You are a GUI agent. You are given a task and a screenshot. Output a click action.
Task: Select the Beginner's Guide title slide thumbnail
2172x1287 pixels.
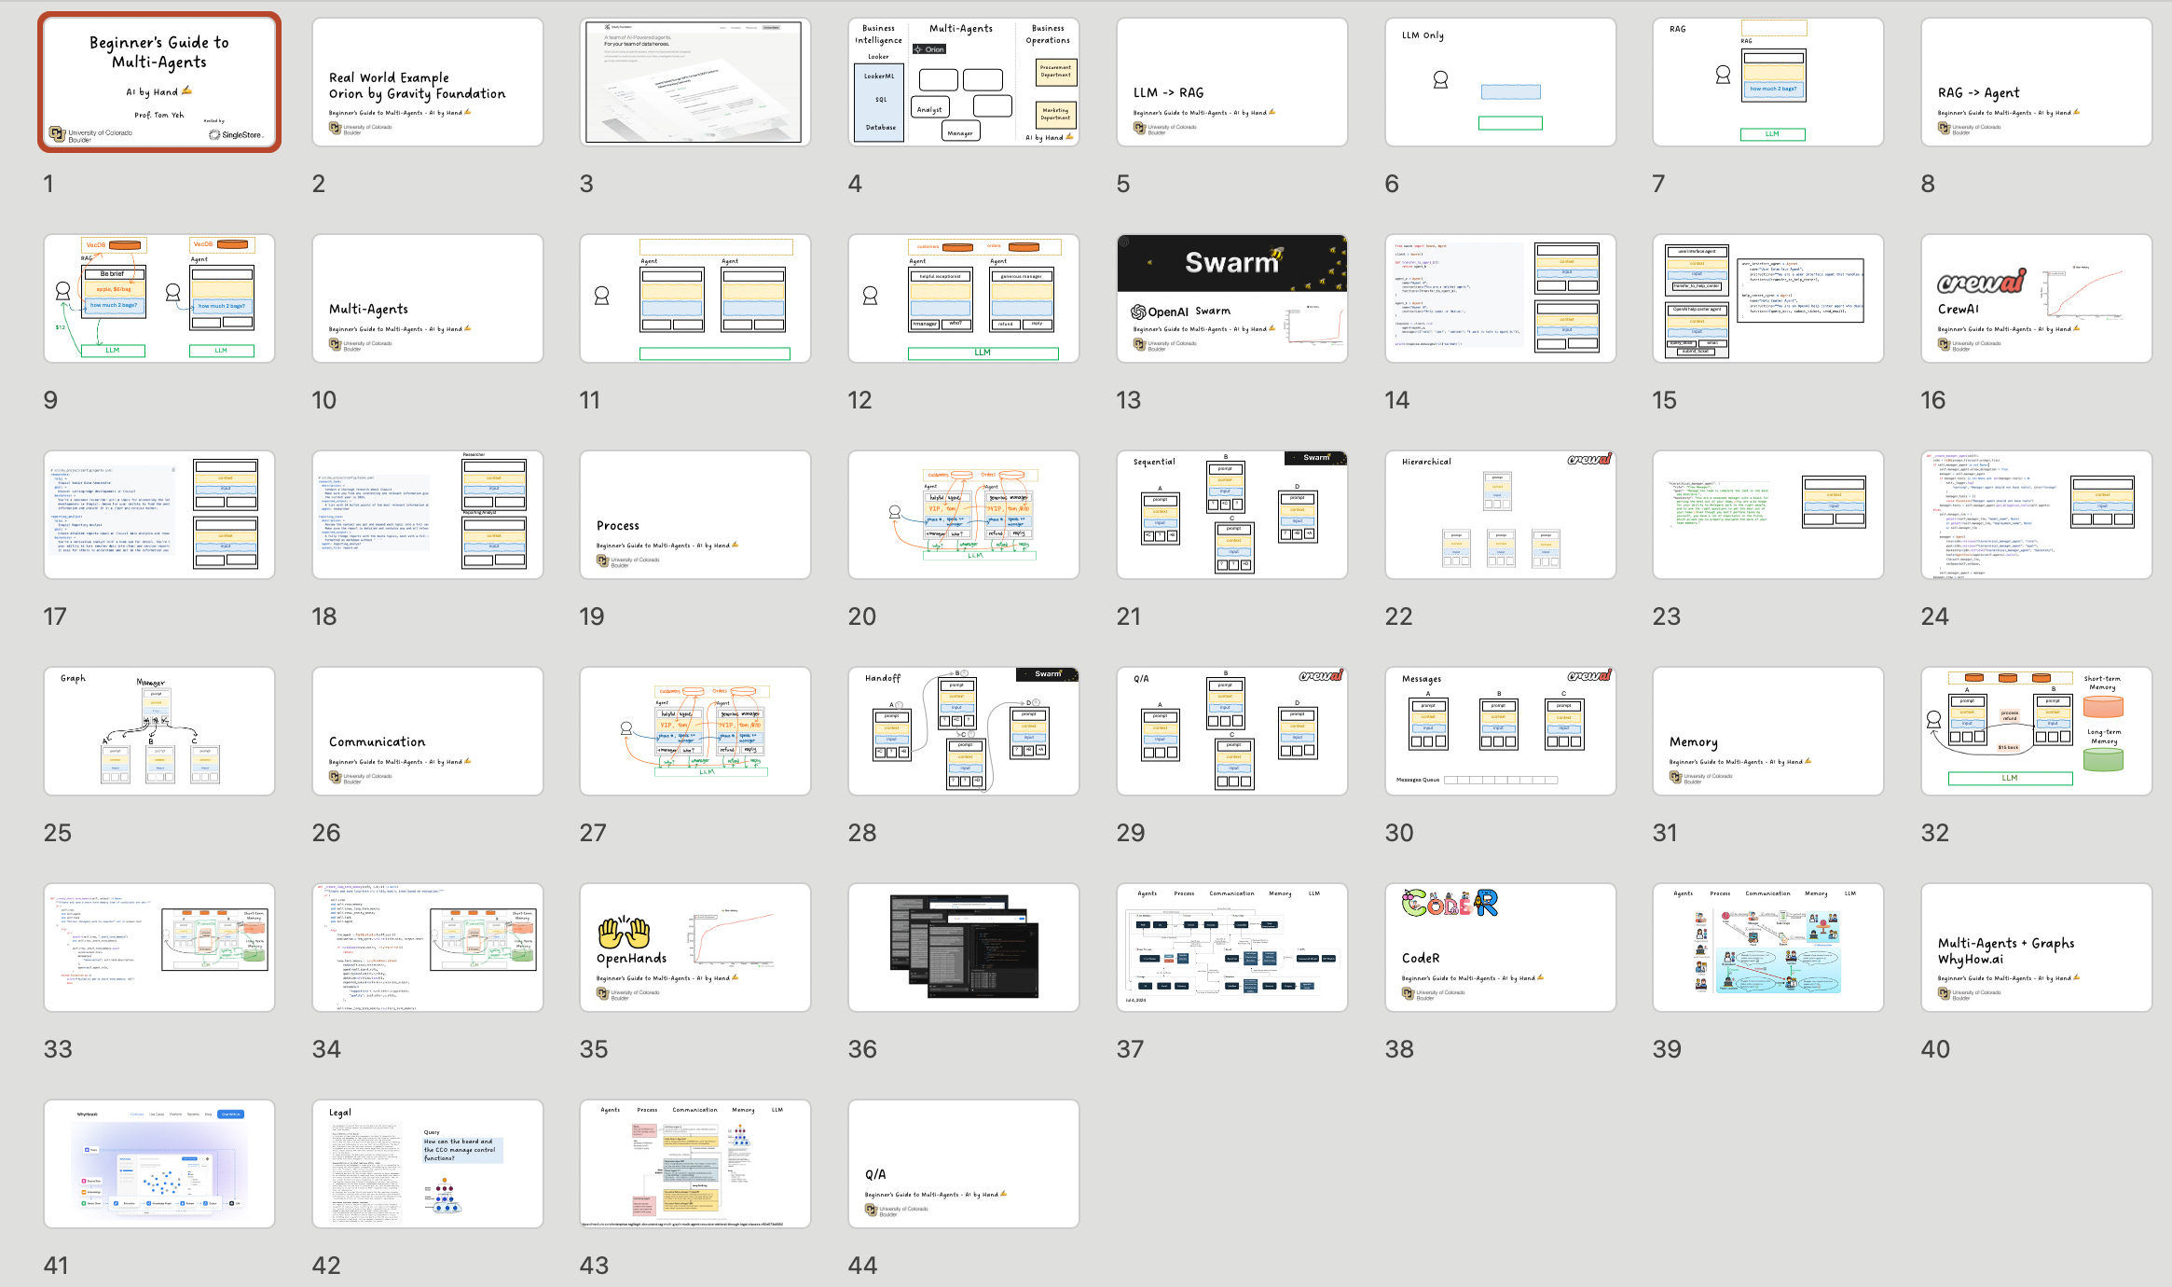(x=159, y=82)
